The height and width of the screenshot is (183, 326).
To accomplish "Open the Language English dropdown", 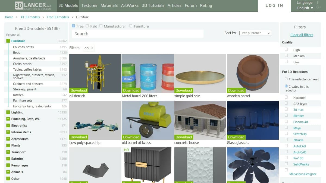I will [305, 8].
